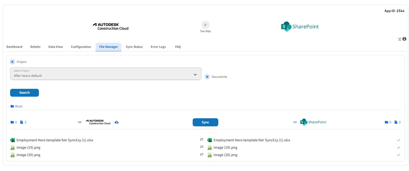Viewport: 409px width, 171px height.
Task: Click the right panel file count icon
Action: [396, 122]
